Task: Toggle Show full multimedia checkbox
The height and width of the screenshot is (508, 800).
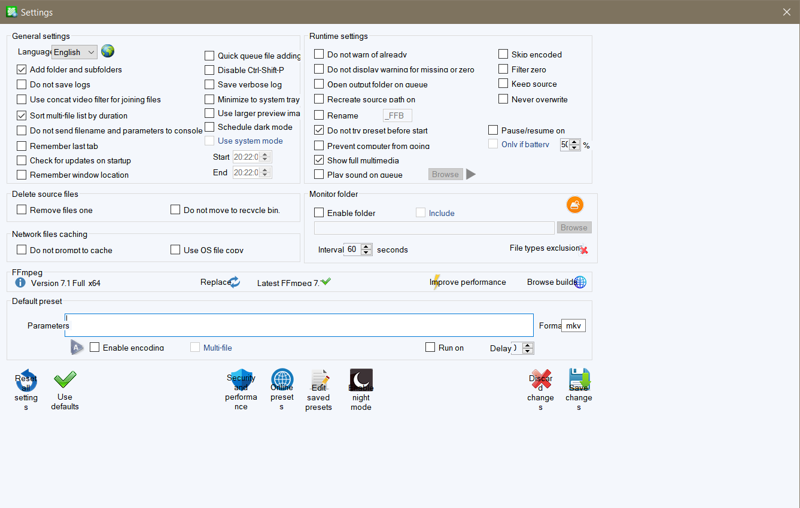Action: click(x=319, y=160)
